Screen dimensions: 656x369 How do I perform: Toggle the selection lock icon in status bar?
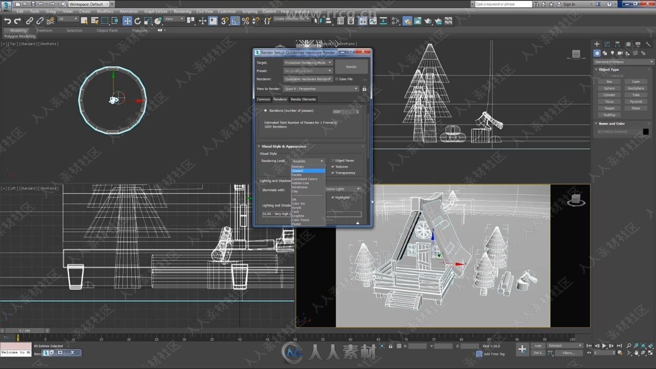[391, 346]
